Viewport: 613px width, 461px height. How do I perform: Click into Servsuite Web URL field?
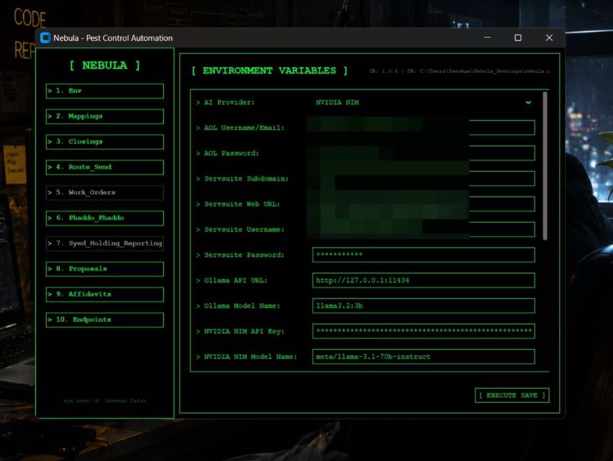(x=423, y=204)
